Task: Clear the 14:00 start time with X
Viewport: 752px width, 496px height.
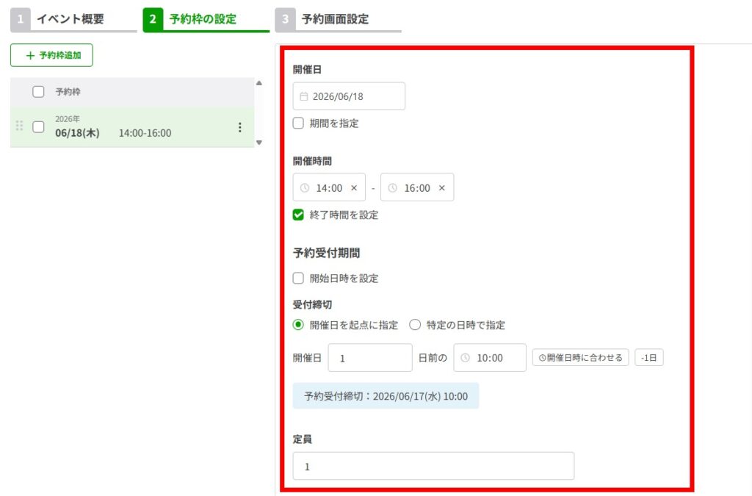Action: click(354, 188)
